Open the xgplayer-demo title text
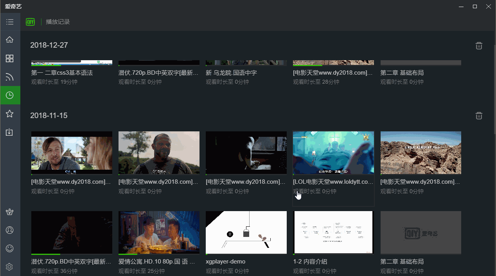Viewport: 496px width, 276px height. coord(226,262)
